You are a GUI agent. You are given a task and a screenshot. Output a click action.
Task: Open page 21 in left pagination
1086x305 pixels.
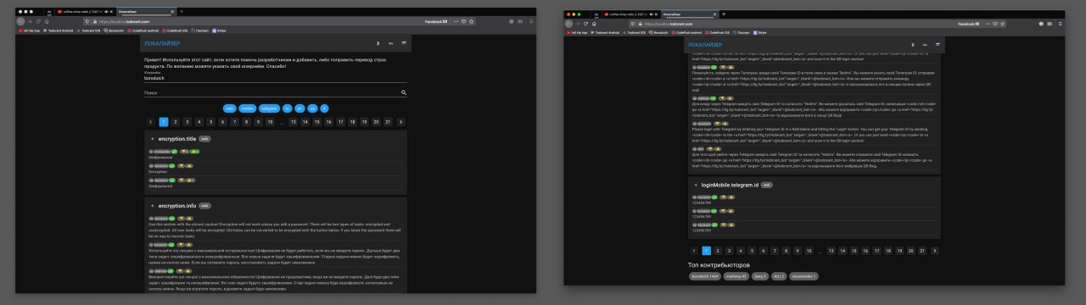(388, 122)
